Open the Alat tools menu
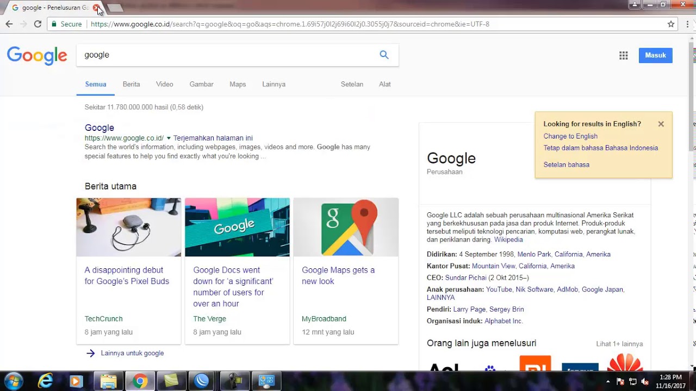 [x=385, y=84]
